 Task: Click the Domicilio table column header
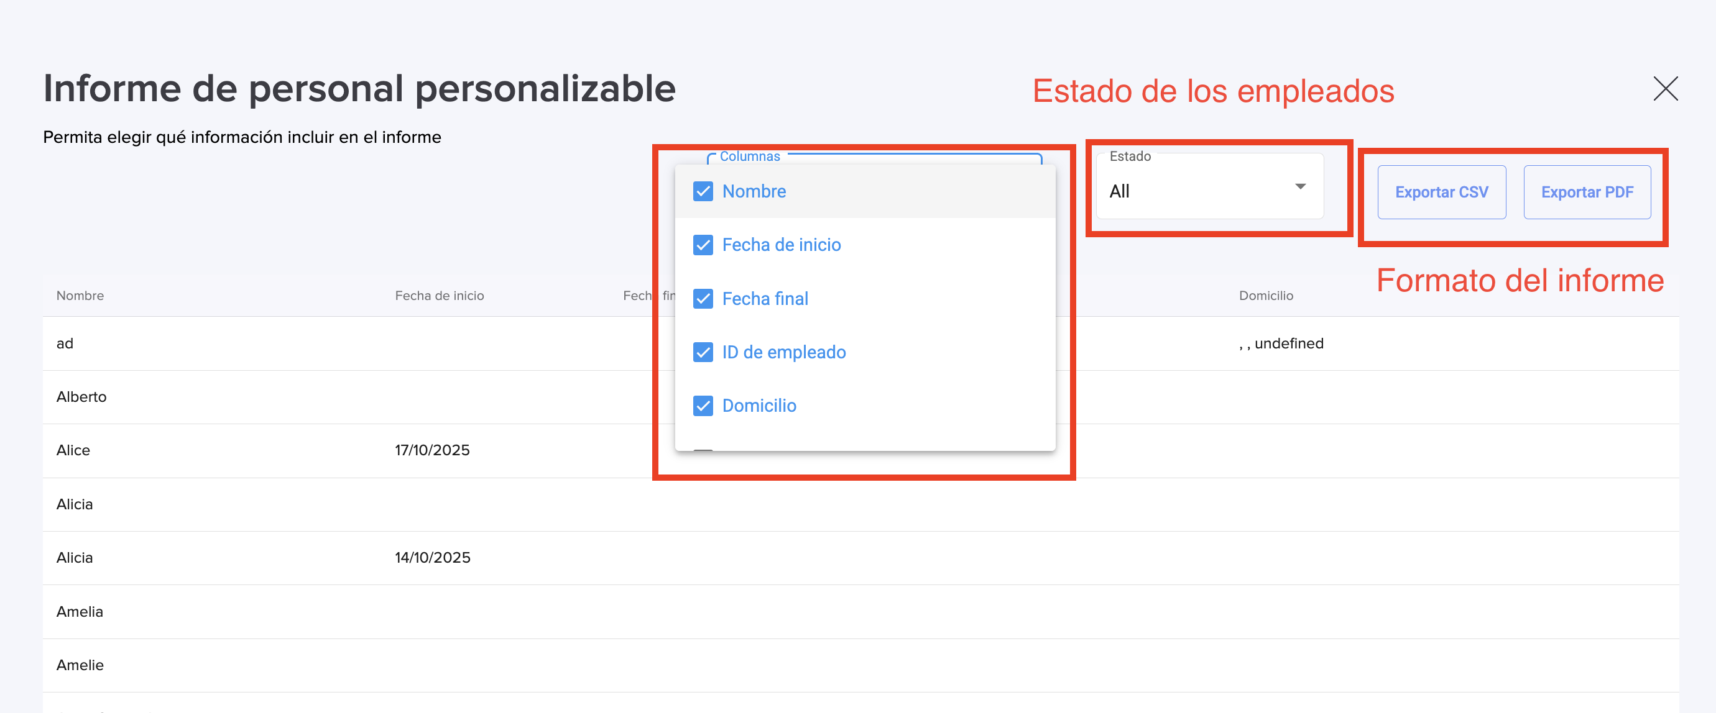pyautogui.click(x=1265, y=296)
